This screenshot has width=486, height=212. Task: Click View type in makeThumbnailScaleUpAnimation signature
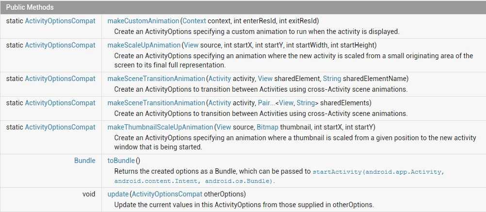pos(224,127)
